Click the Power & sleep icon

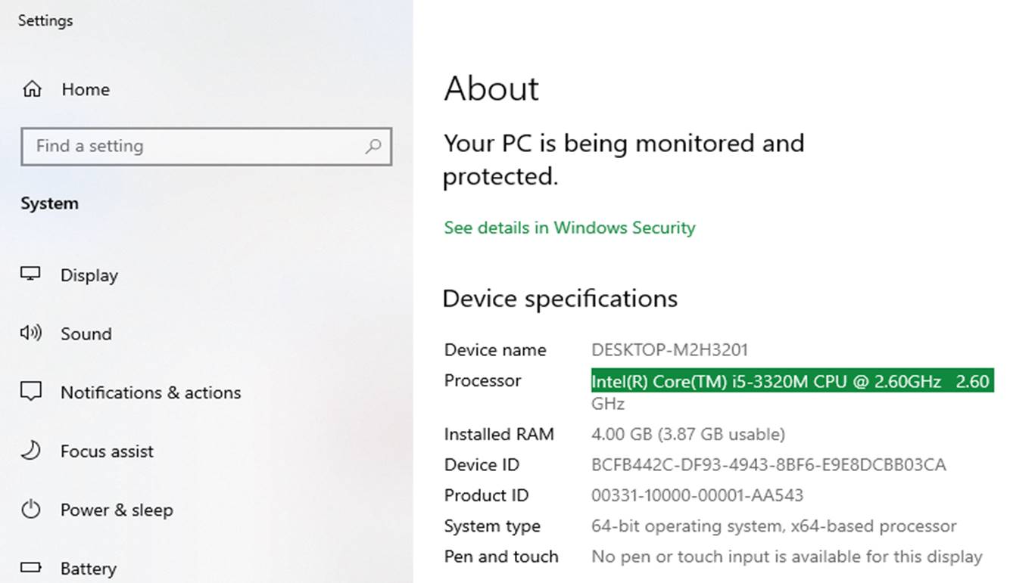(30, 510)
